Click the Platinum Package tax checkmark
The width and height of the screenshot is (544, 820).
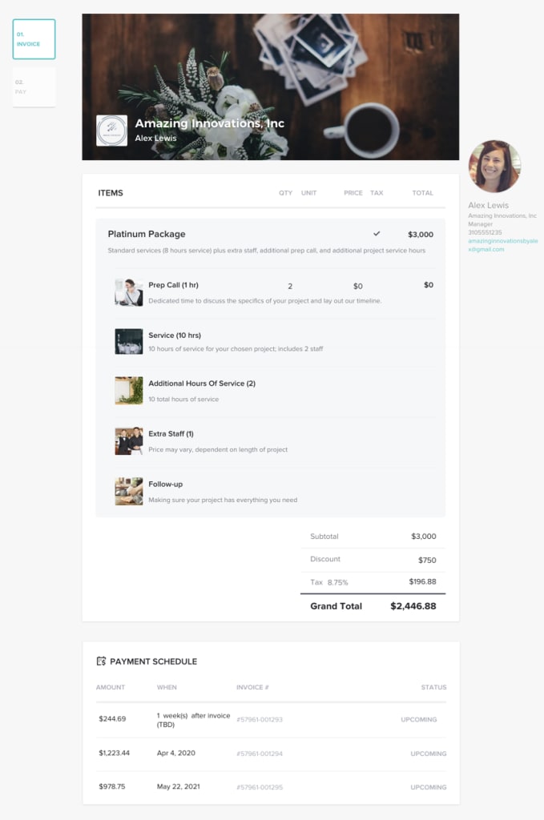pyautogui.click(x=377, y=234)
